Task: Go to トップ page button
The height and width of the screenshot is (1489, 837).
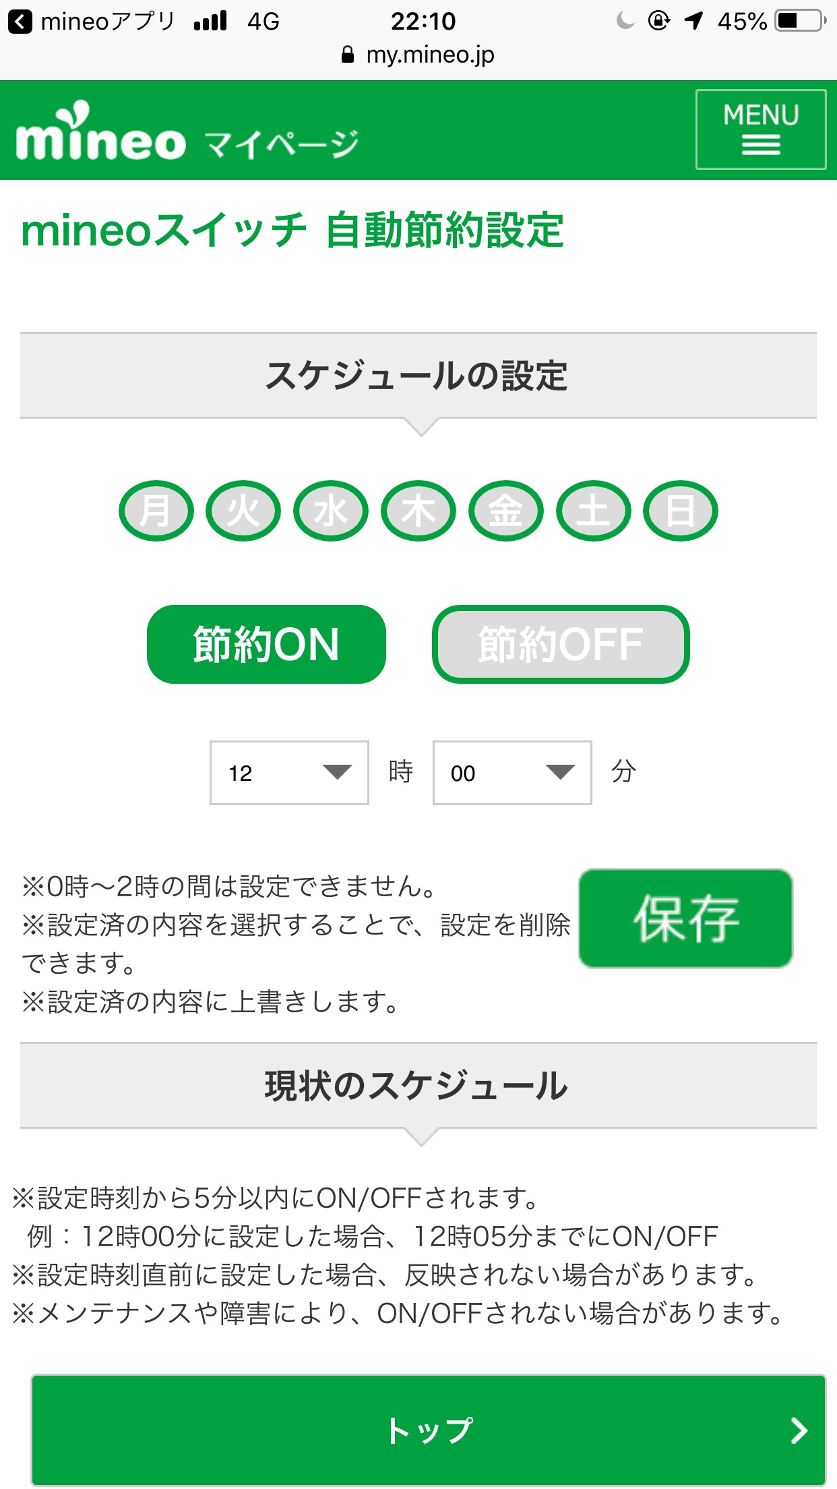Action: pyautogui.click(x=429, y=1430)
